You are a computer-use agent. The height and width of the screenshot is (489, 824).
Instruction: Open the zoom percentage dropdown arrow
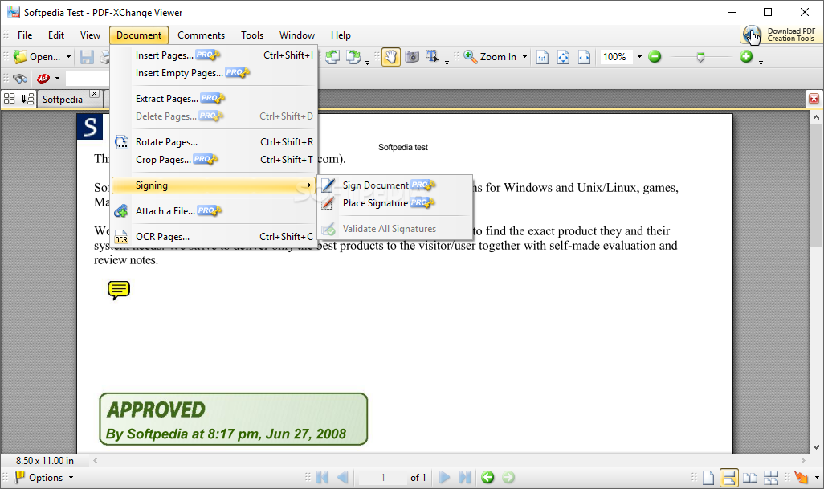point(639,57)
